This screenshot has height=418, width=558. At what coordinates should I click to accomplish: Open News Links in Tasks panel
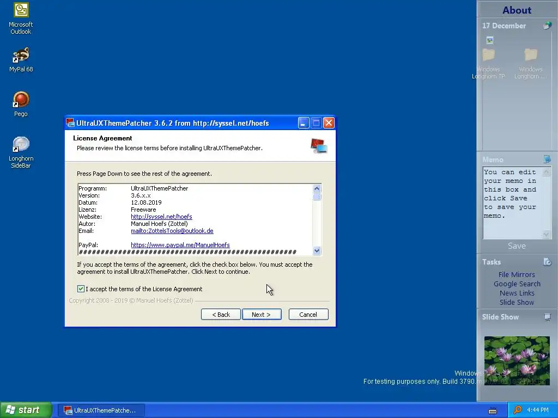pyautogui.click(x=517, y=293)
